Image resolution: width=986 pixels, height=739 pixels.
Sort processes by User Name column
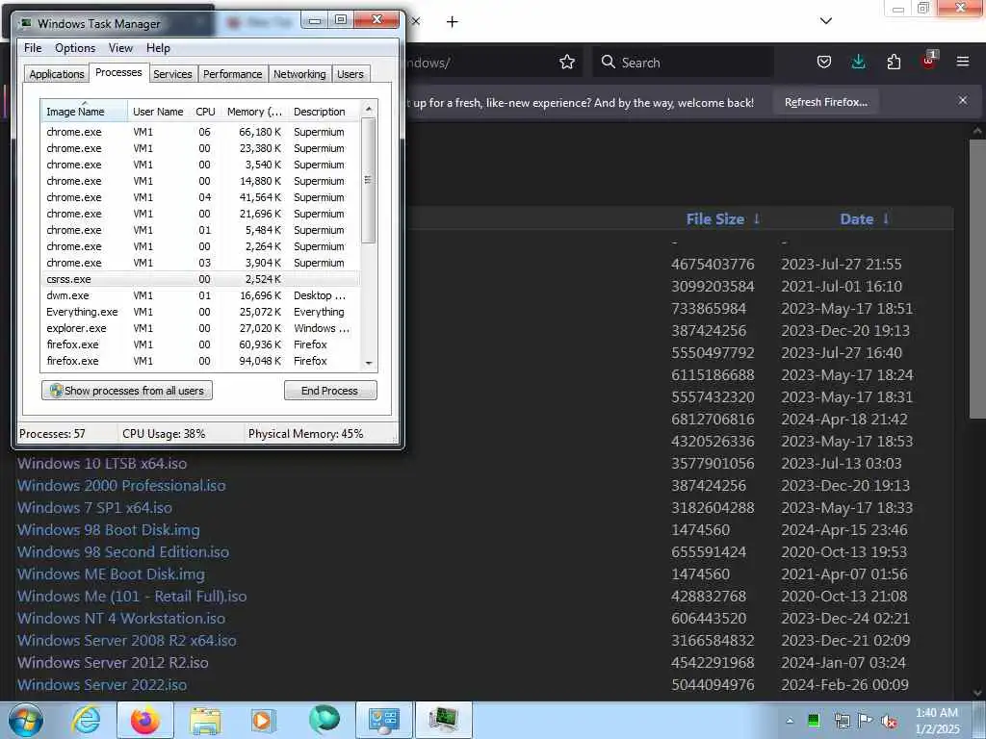158,112
